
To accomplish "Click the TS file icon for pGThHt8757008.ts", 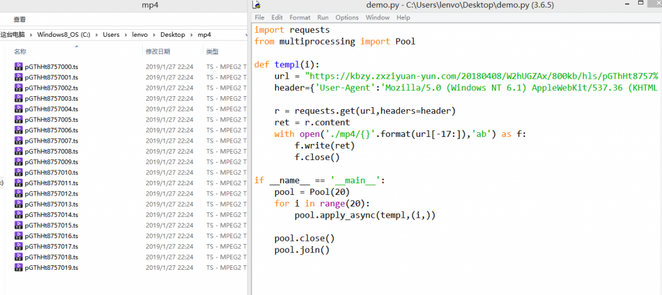I will [x=18, y=151].
